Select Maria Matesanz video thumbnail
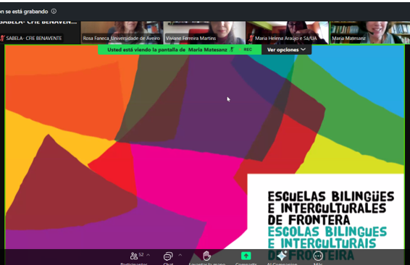This screenshot has height=265, width=410. click(x=370, y=33)
